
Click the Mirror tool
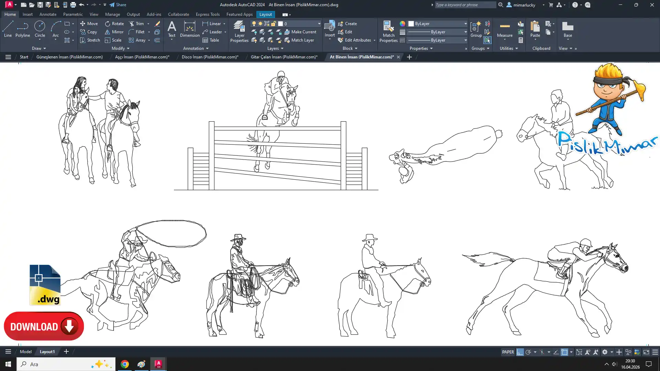click(114, 32)
